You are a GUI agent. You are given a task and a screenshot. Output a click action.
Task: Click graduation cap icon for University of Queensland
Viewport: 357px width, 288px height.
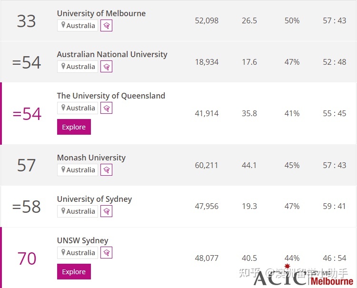coord(106,108)
